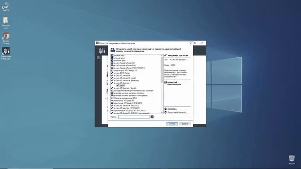Select е.ключ BIFIT iToken

click(x=122, y=73)
